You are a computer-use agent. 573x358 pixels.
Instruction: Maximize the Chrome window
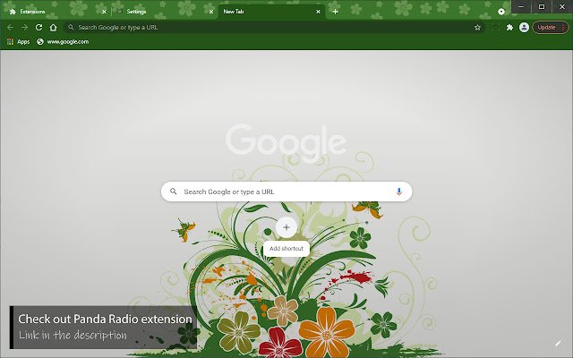tap(542, 6)
